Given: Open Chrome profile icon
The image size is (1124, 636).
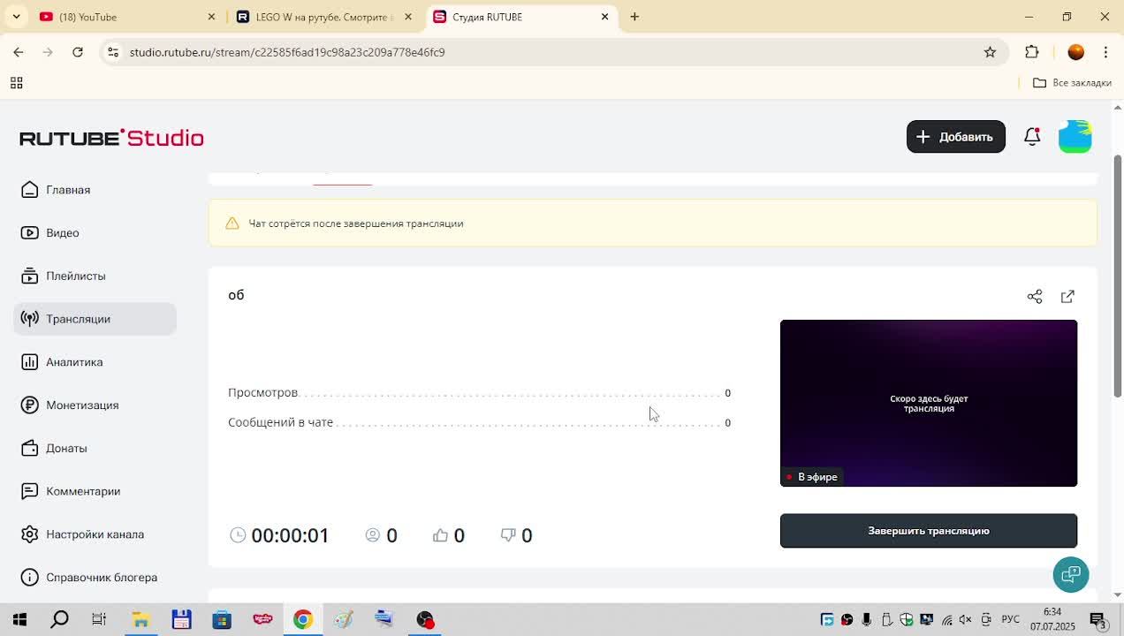Looking at the screenshot, I should (x=1075, y=52).
